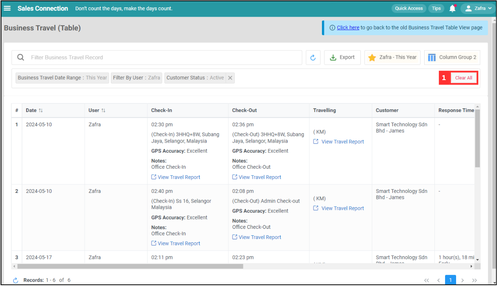Go to the first page of records
This screenshot has height=286, width=497.
click(x=427, y=280)
